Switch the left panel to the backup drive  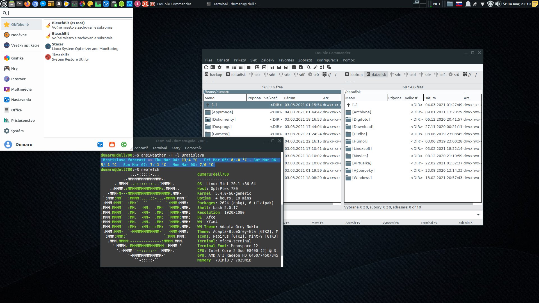pyautogui.click(x=216, y=75)
